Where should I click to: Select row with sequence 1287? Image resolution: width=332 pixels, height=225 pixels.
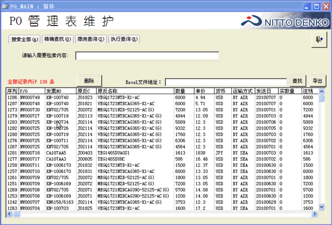162,104
